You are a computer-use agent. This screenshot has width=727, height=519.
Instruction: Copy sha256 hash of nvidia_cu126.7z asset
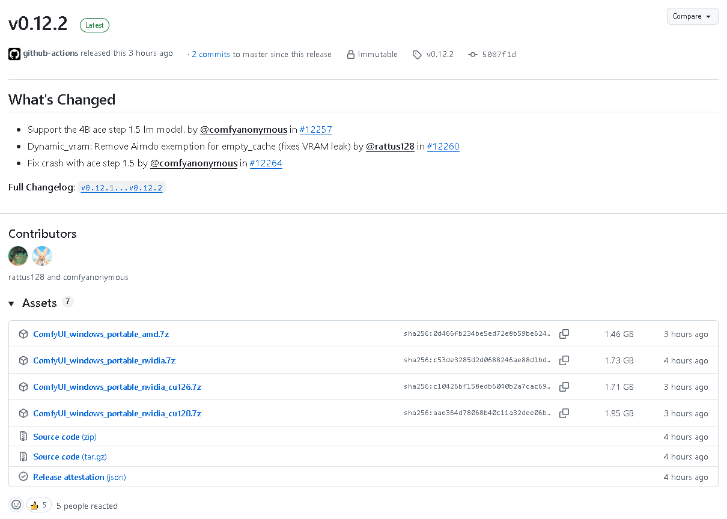(564, 387)
